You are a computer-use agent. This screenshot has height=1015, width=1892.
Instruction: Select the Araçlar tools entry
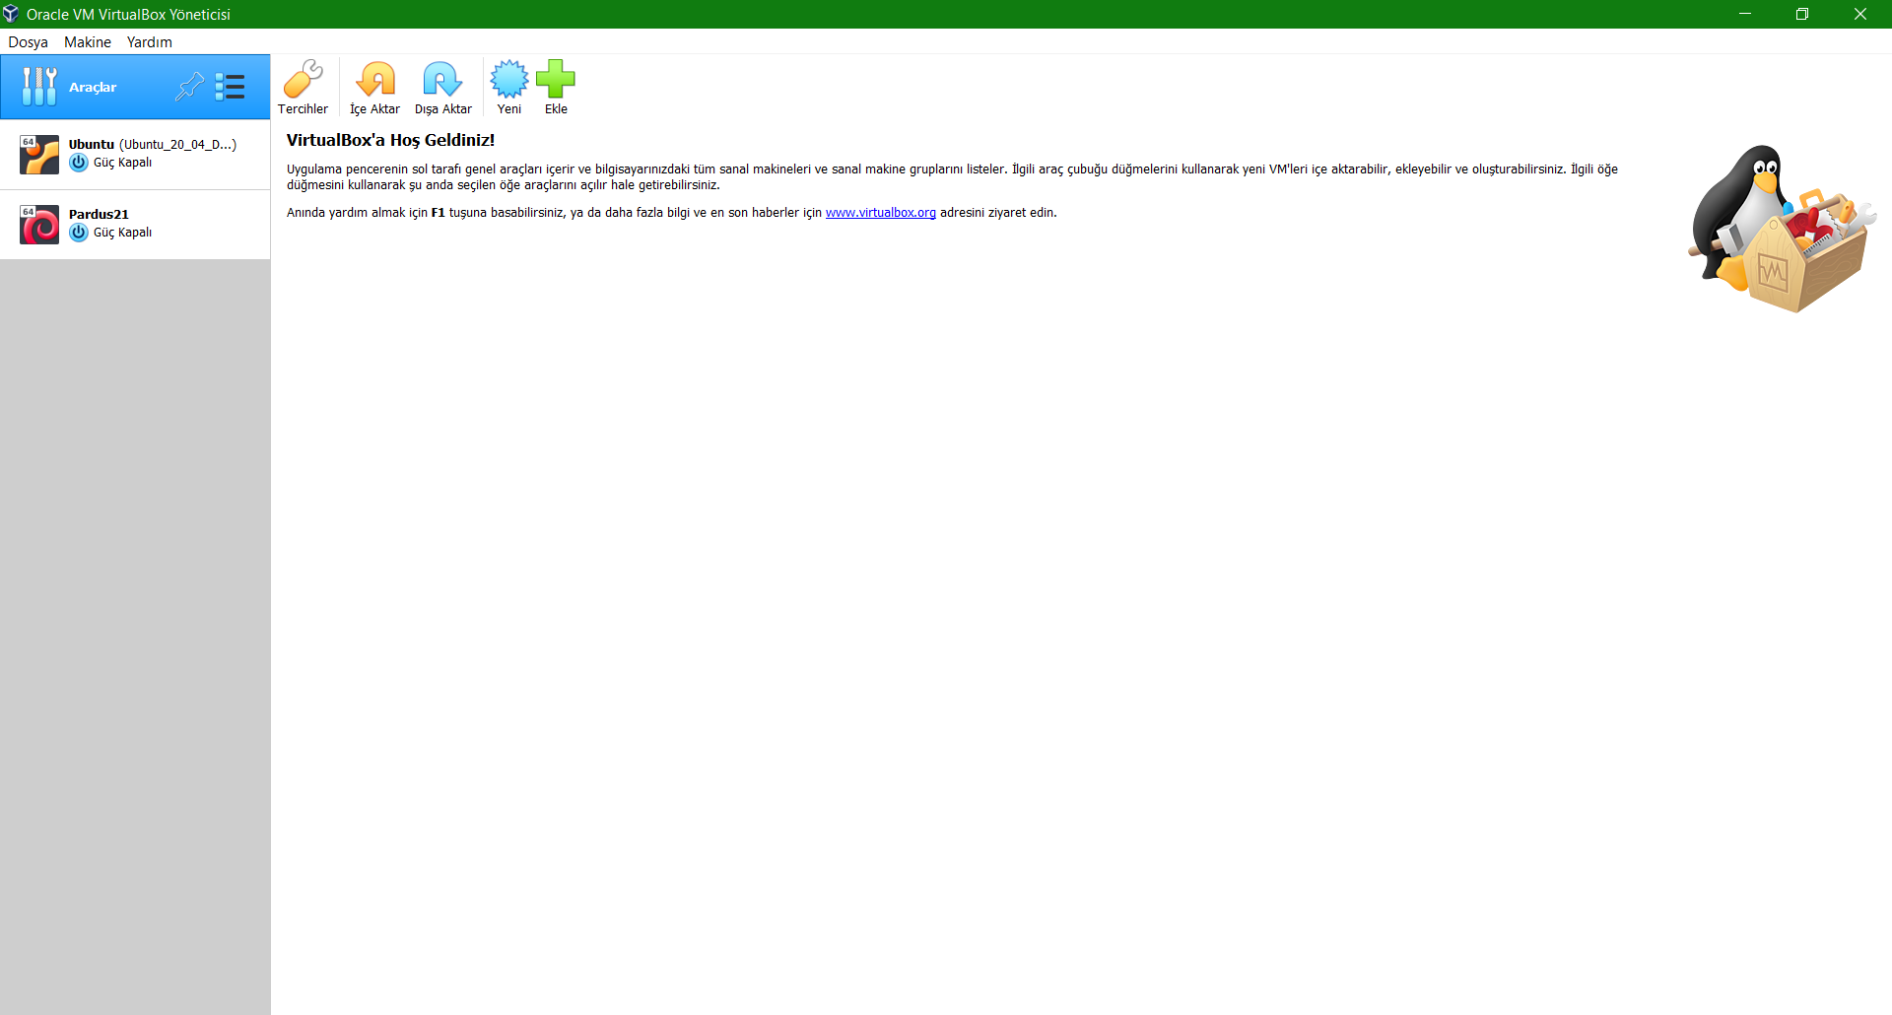[135, 87]
